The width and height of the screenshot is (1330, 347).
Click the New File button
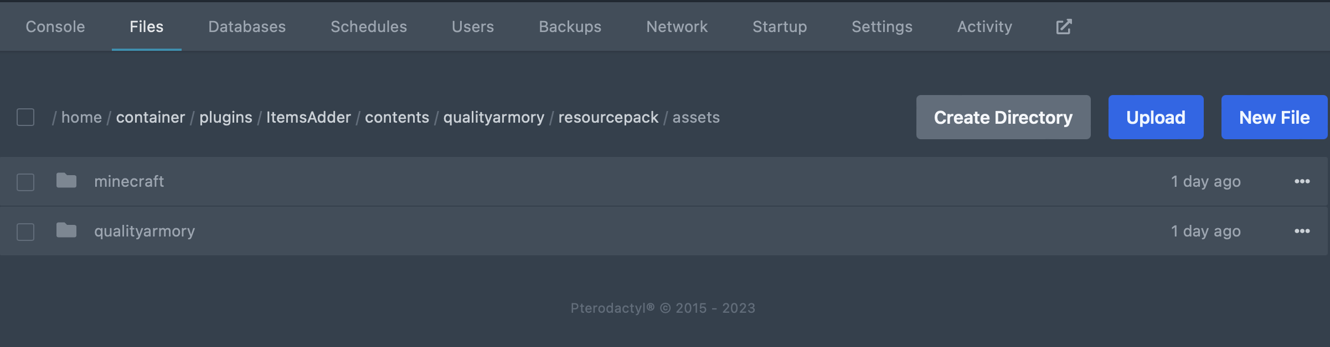pos(1274,117)
